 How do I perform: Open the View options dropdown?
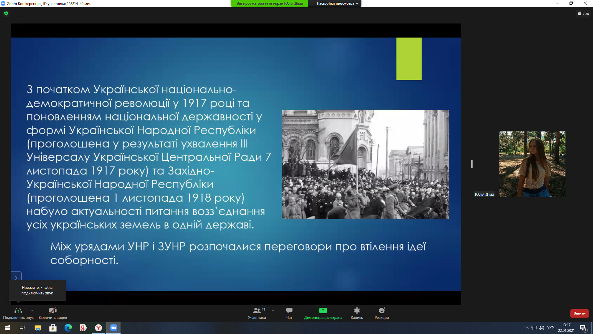337,3
